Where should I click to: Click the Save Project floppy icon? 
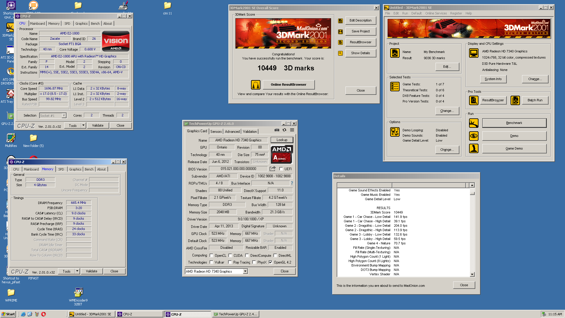coord(340,32)
